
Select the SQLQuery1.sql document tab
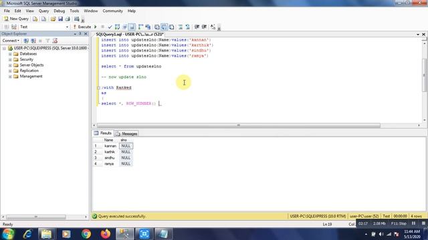click(x=129, y=34)
